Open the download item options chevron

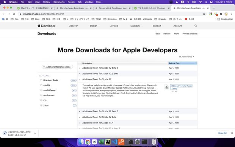pos(34,133)
